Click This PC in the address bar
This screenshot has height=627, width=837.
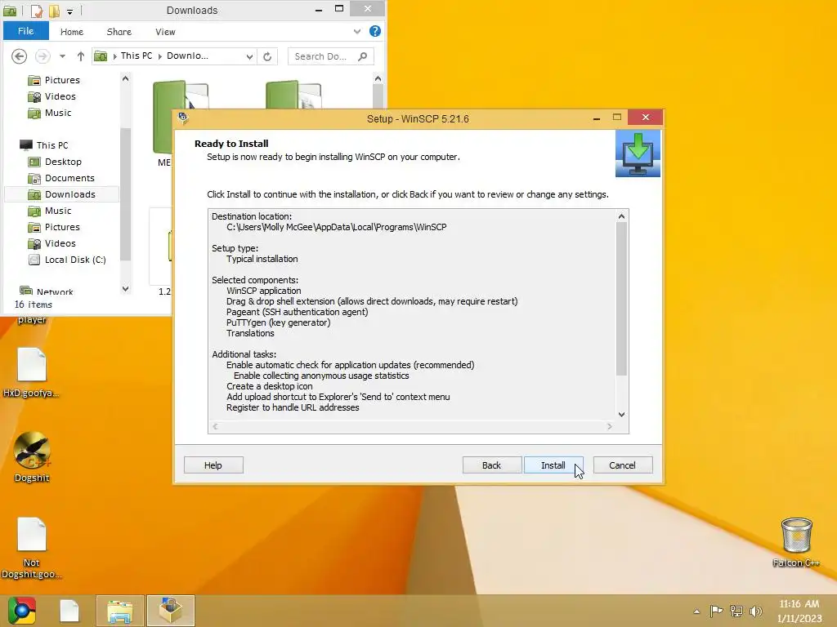[x=137, y=56]
